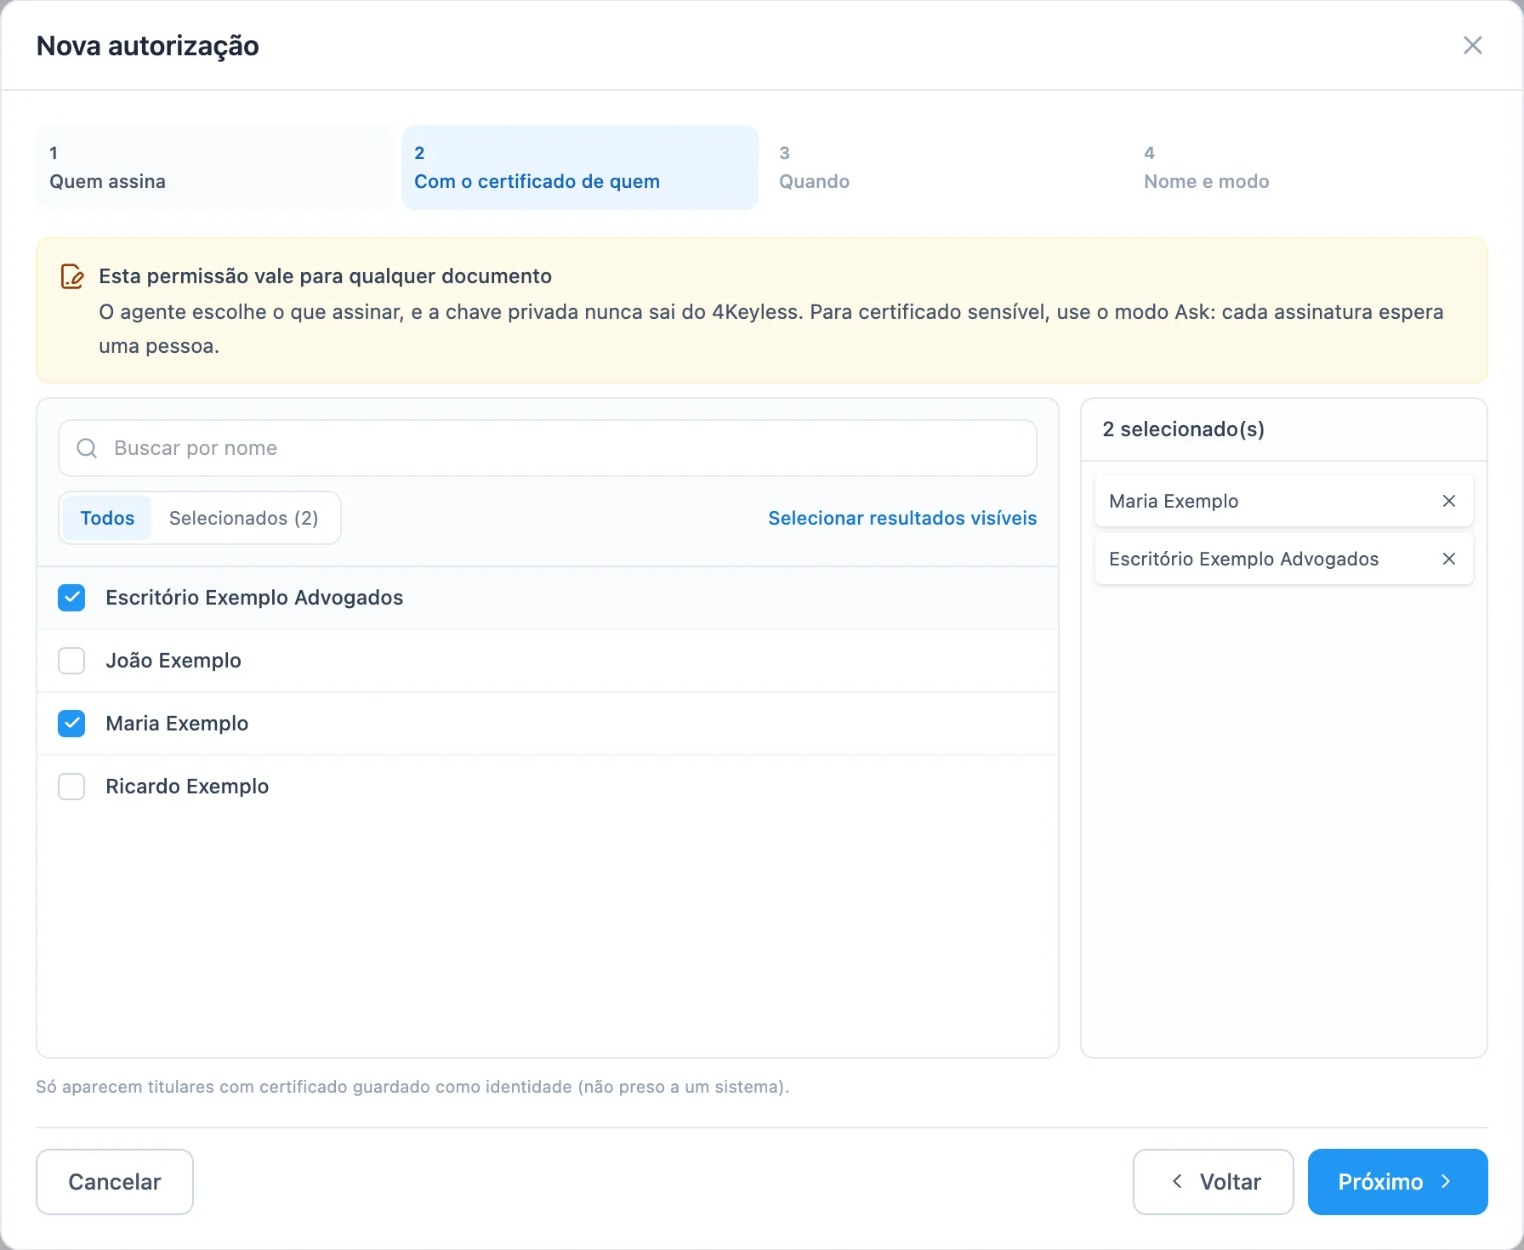This screenshot has height=1250, width=1524.
Task: Click the Maria Exemplo name in the left list
Action: tap(177, 724)
